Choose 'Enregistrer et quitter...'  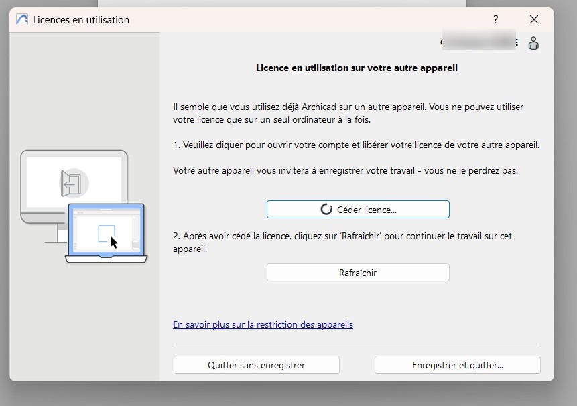(457, 364)
